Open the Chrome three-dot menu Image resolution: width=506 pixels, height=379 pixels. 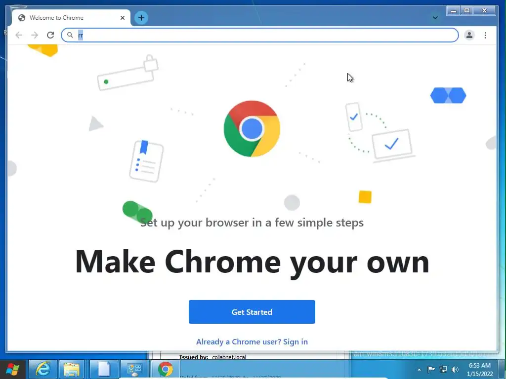coord(485,35)
